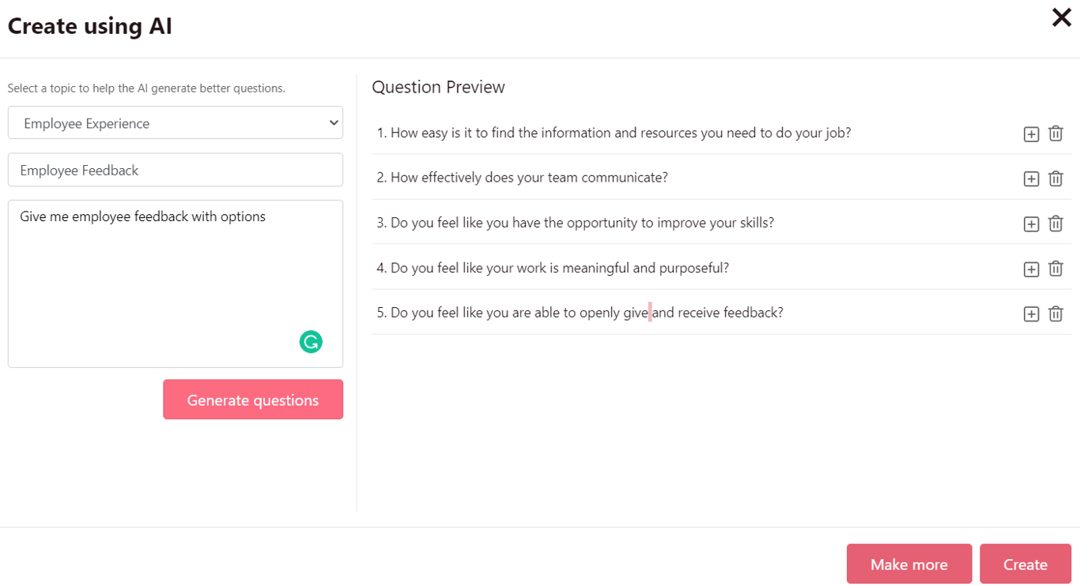Screen dimensions: 1080x586
Task: Delete the give and receive feedback question
Action: 1055,314
